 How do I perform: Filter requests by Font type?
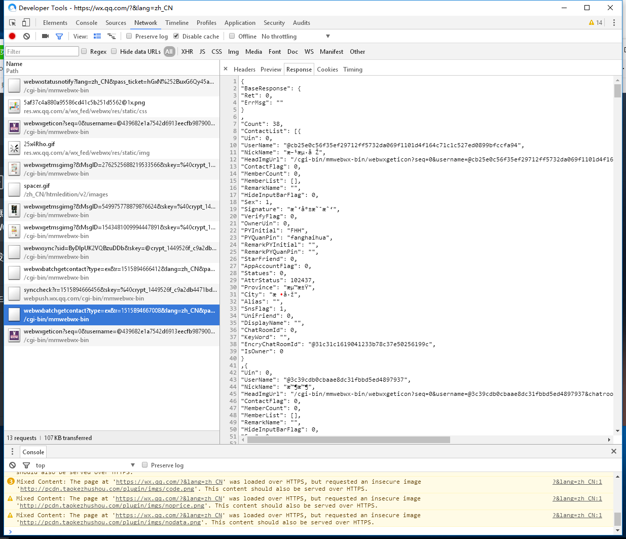tap(275, 52)
